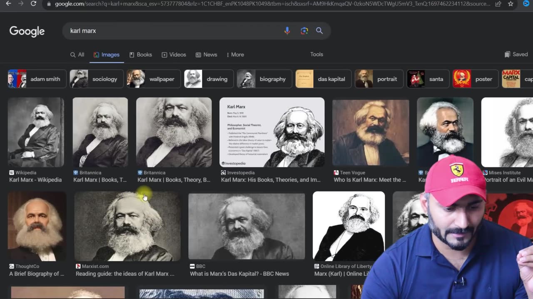Open the Investopedia Karl Marx infographic thumbnail
Viewport: 533px width, 299px height.
click(272, 132)
